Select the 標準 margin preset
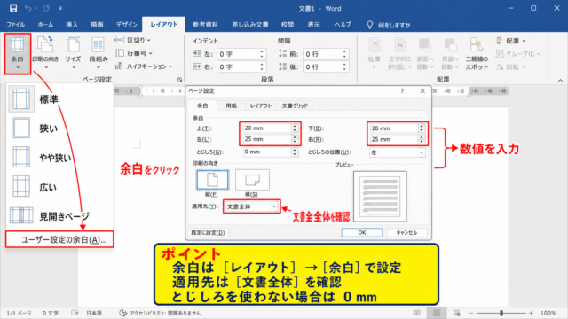The width and height of the screenshot is (568, 319). tap(59, 98)
